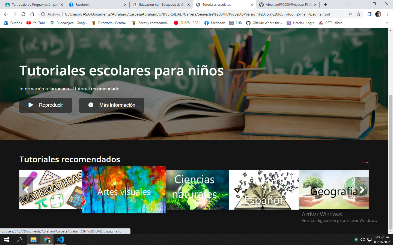Image resolution: width=393 pixels, height=245 pixels.
Task: Switch to the AbrahamPP2000 GitHub tab
Action: 288,5
